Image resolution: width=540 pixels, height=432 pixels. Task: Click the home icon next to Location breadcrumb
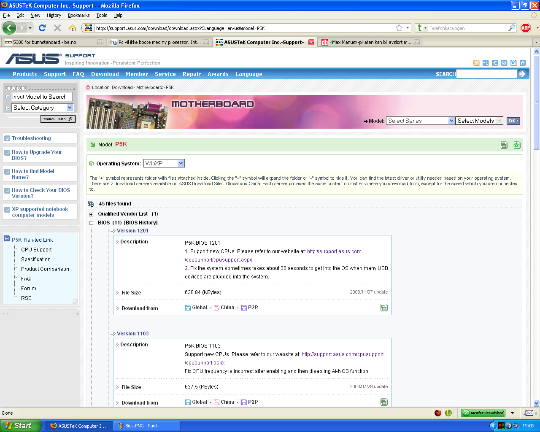click(x=88, y=87)
